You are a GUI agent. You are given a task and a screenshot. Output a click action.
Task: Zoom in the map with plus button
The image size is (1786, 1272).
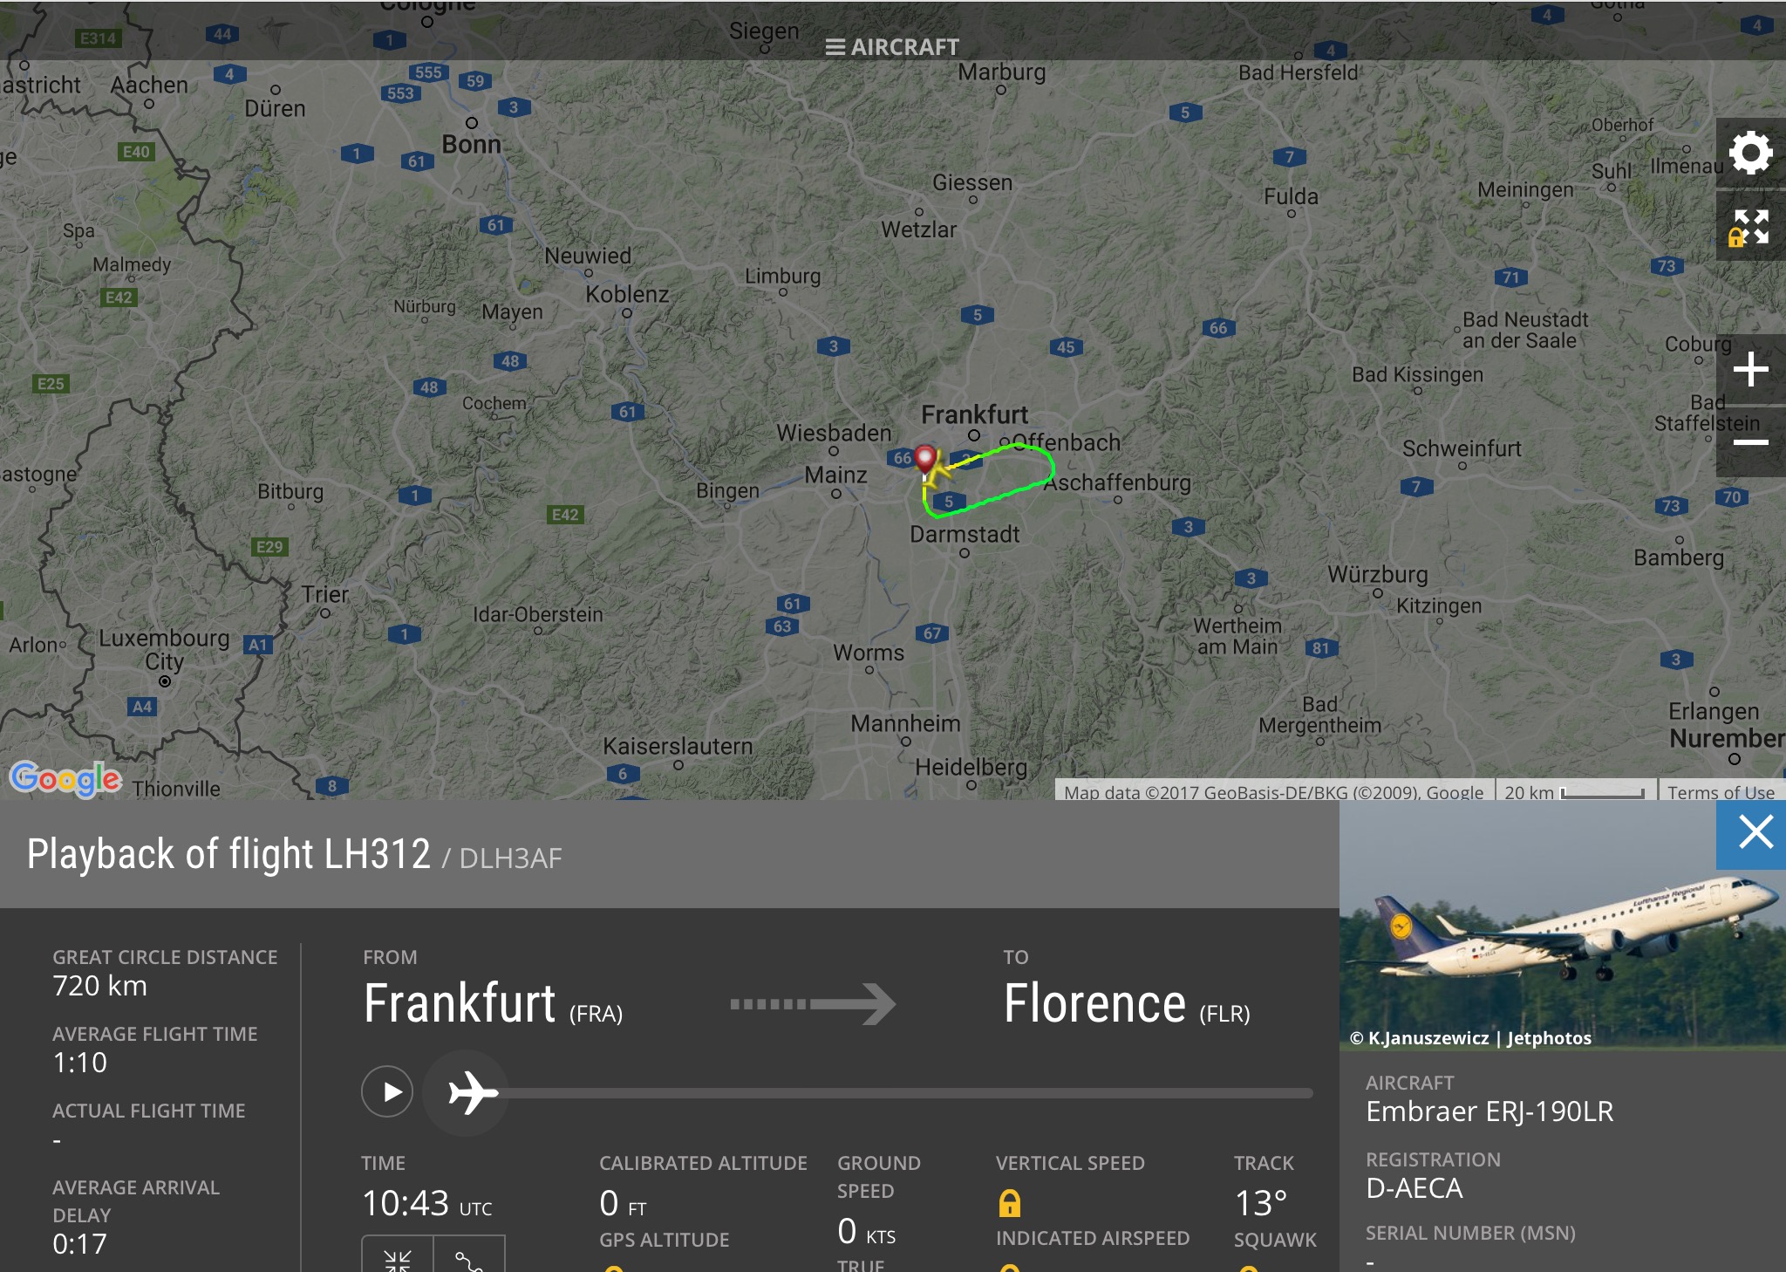(x=1750, y=369)
